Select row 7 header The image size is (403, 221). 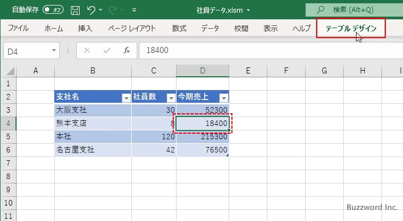coord(8,163)
